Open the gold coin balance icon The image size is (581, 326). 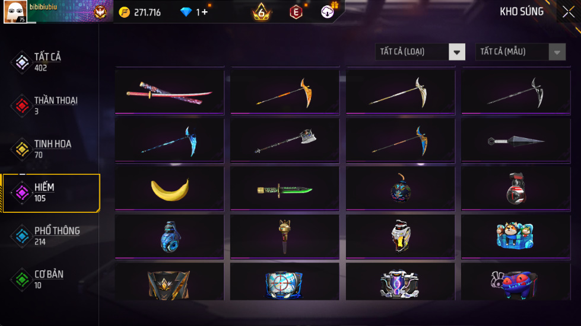[124, 12]
